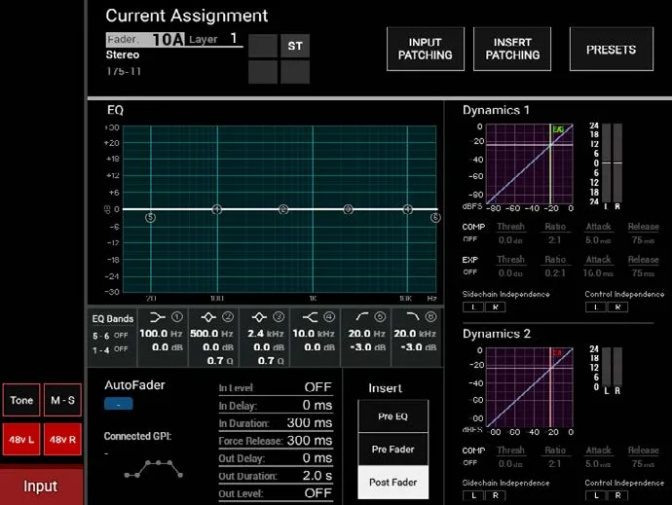Edit the In Level value OFF
Viewport: 672px width, 505px height.
[x=318, y=387]
